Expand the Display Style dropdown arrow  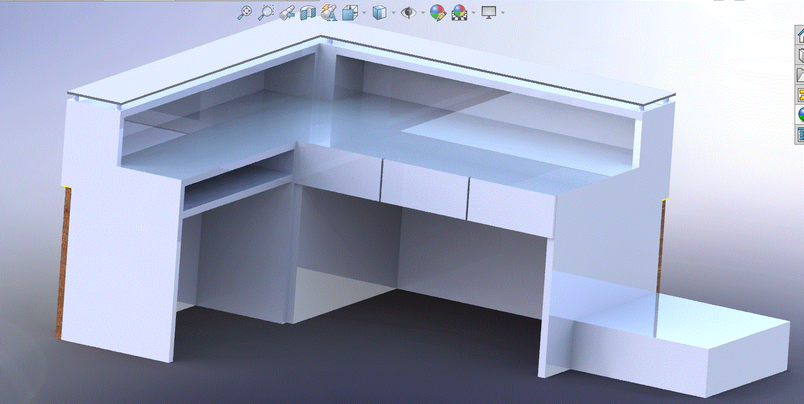(393, 12)
